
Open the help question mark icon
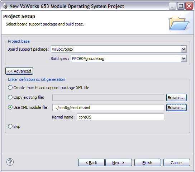(10, 162)
